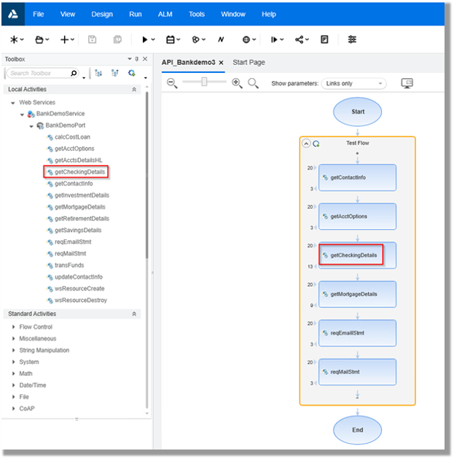Image resolution: width=454 pixels, height=459 pixels.
Task: Click the record toolbar icon
Action: (195, 39)
